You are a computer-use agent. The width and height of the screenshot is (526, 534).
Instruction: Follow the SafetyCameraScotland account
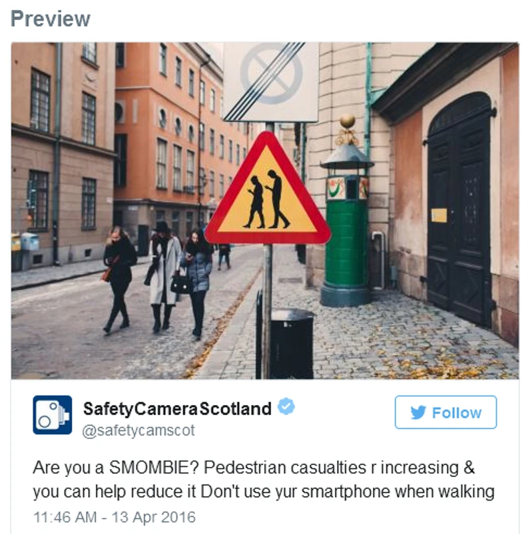click(x=445, y=412)
